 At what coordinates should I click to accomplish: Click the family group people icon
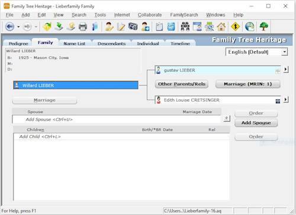(x=185, y=27)
